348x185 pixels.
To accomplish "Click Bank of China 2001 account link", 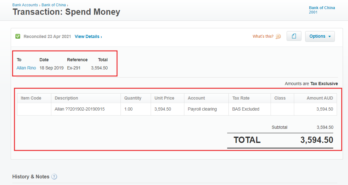I will pos(322,10).
